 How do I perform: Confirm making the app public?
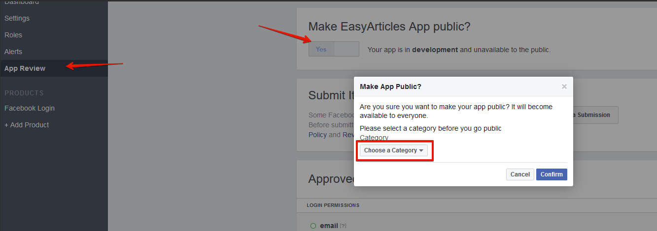552,174
